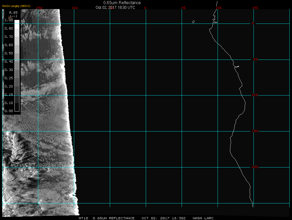
Task: Click the MT10 text in the footer
Action: pyautogui.click(x=83, y=218)
